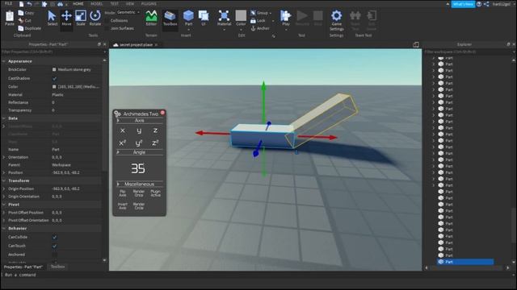Click the UI insert icon
This screenshot has height=290, width=517.
(x=204, y=15)
